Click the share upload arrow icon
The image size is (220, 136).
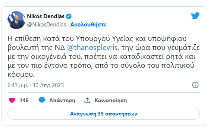[87, 100]
